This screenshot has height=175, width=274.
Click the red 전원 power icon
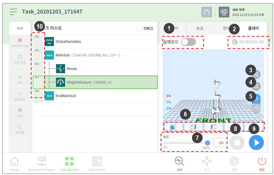262,163
